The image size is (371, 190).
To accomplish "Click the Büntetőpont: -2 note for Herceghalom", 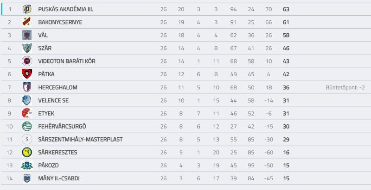I will click(x=345, y=87).
